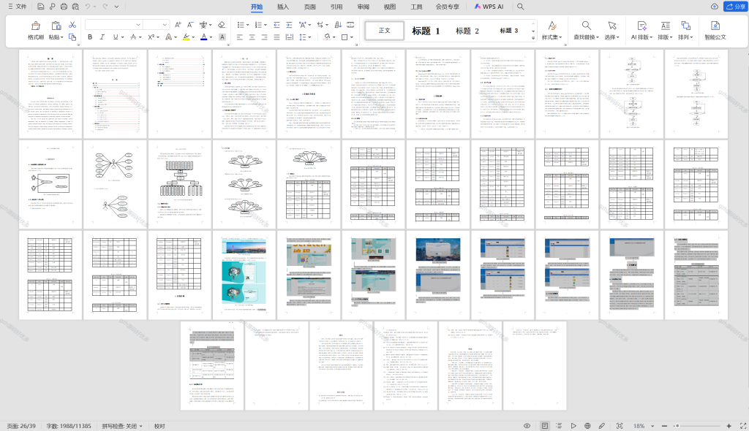Switch to the Insert (插入) tab
This screenshot has width=749, height=431.
tap(283, 7)
